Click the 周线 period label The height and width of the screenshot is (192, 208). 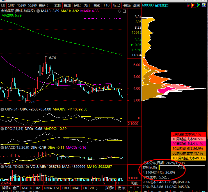pos(134,183)
